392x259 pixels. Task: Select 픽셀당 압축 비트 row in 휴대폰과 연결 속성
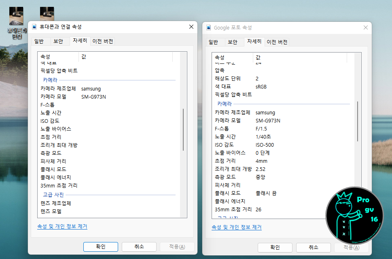(x=108, y=71)
